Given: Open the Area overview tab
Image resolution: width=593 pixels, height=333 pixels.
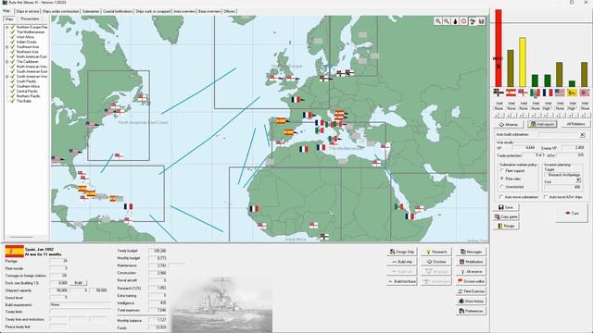Looking at the screenshot, I should click(x=184, y=11).
